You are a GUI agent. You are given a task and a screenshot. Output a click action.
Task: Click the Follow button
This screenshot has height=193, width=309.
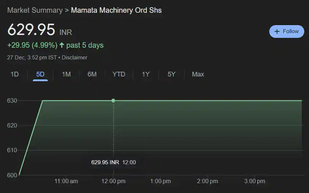(x=286, y=32)
